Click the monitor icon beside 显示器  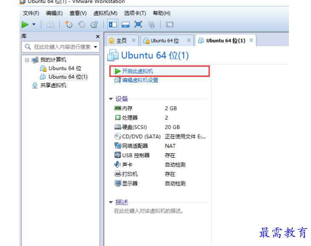tap(117, 183)
